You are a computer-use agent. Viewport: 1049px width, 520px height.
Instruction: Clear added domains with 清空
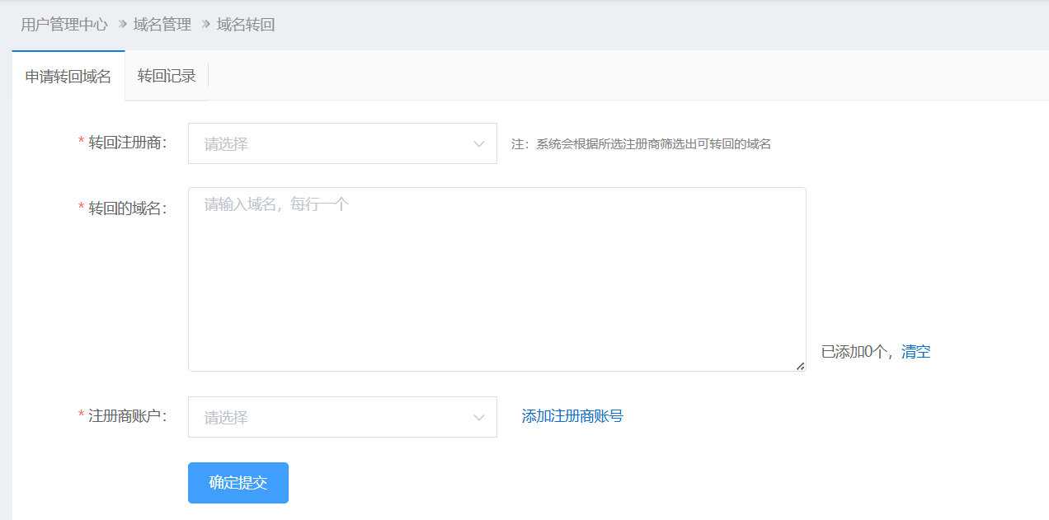click(x=916, y=352)
